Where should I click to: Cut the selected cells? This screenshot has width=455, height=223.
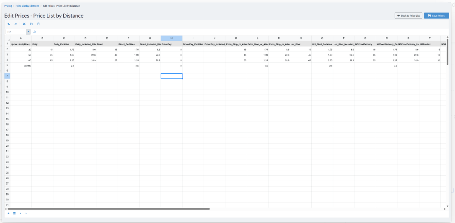[x=24, y=24]
